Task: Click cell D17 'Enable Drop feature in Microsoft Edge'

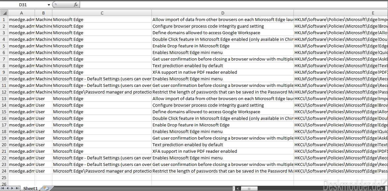Action: [223, 125]
